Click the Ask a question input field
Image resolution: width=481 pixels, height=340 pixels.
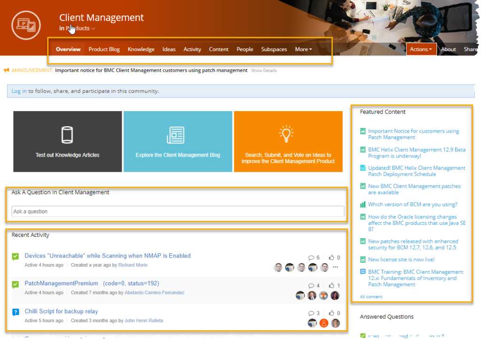tap(178, 212)
